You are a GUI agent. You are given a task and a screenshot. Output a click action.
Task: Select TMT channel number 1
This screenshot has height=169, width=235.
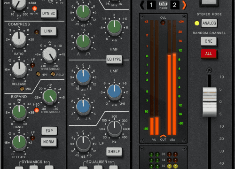(151, 5)
